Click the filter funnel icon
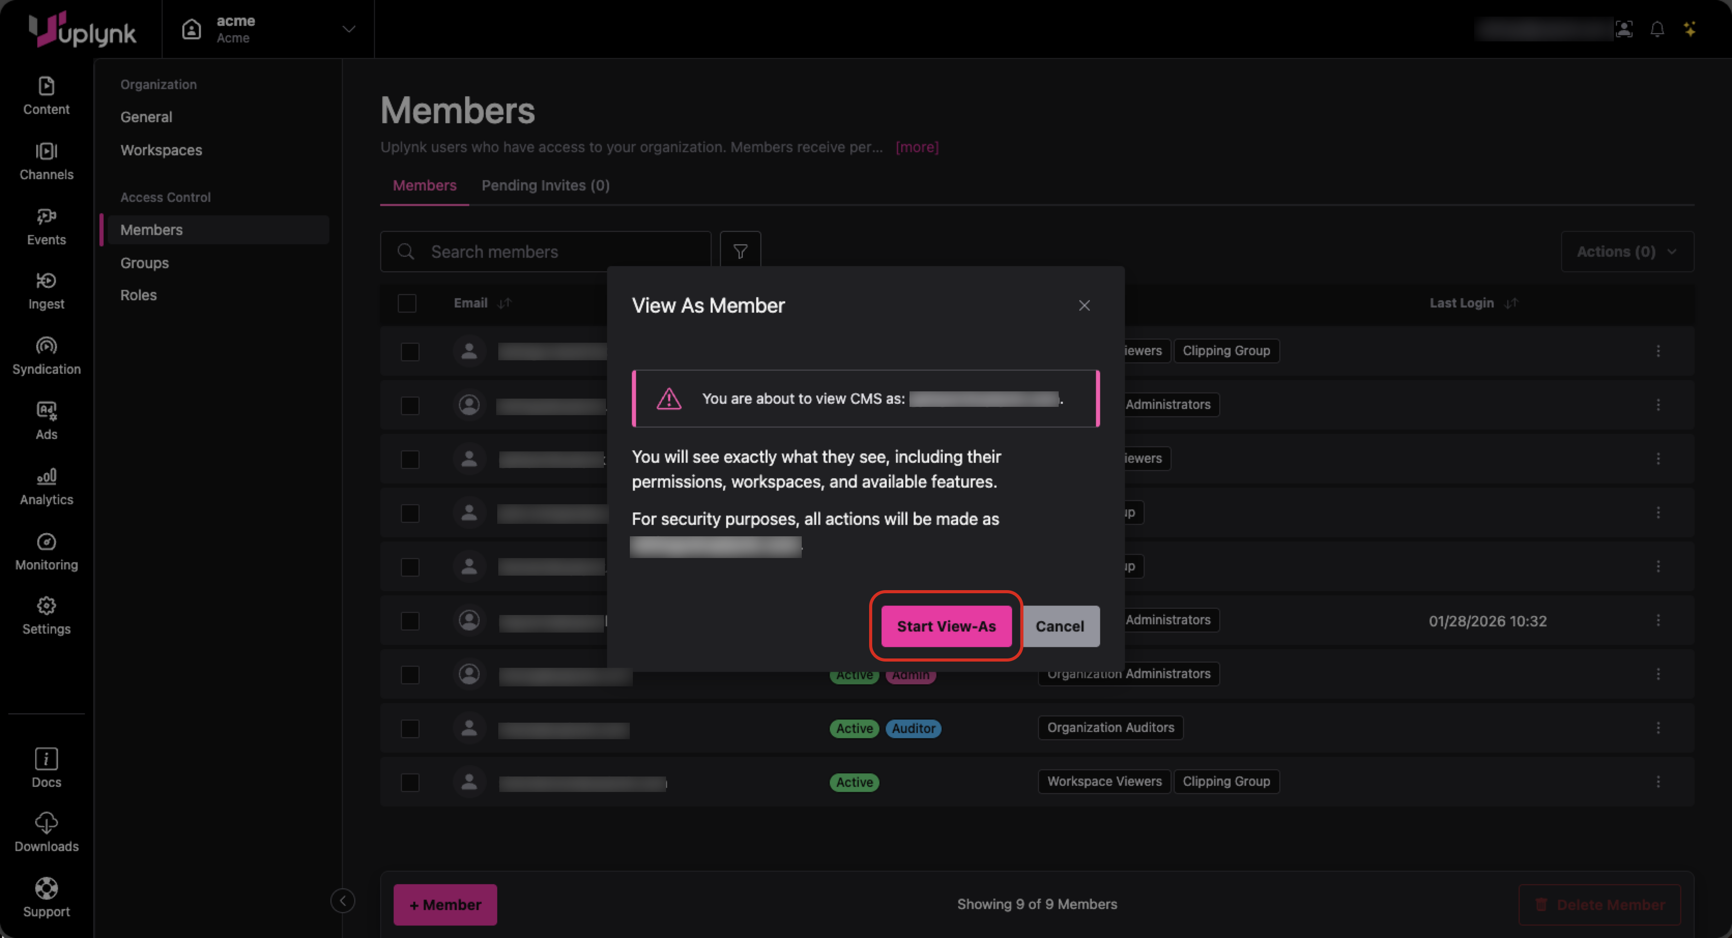Screen dimensions: 1732x938 pyautogui.click(x=740, y=251)
